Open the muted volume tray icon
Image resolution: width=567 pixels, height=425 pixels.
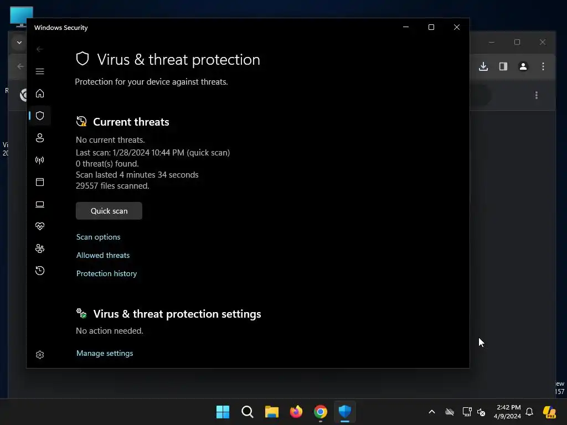pos(481,412)
